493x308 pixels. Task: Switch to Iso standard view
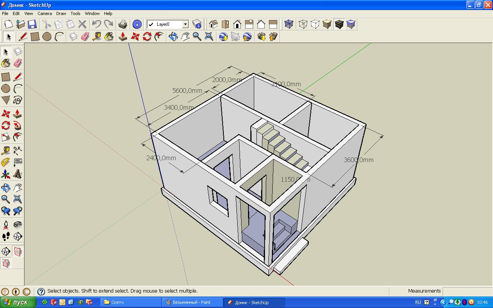(x=213, y=24)
